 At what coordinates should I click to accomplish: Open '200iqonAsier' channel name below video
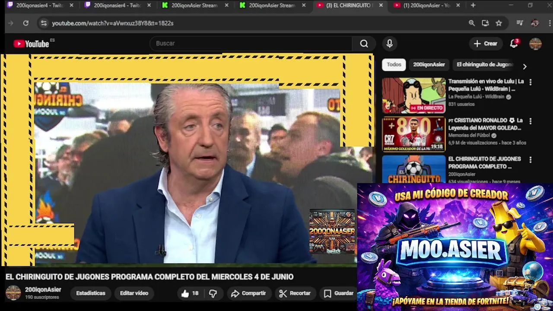[x=43, y=289]
